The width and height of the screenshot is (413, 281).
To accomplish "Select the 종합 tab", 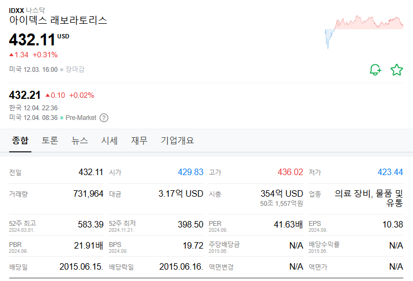I will pyautogui.click(x=20, y=140).
